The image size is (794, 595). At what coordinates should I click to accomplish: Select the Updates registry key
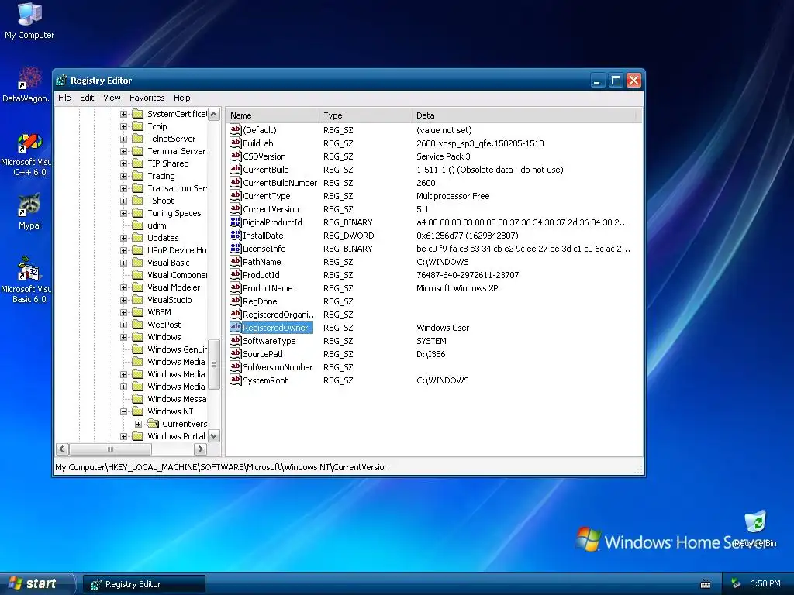(x=163, y=238)
